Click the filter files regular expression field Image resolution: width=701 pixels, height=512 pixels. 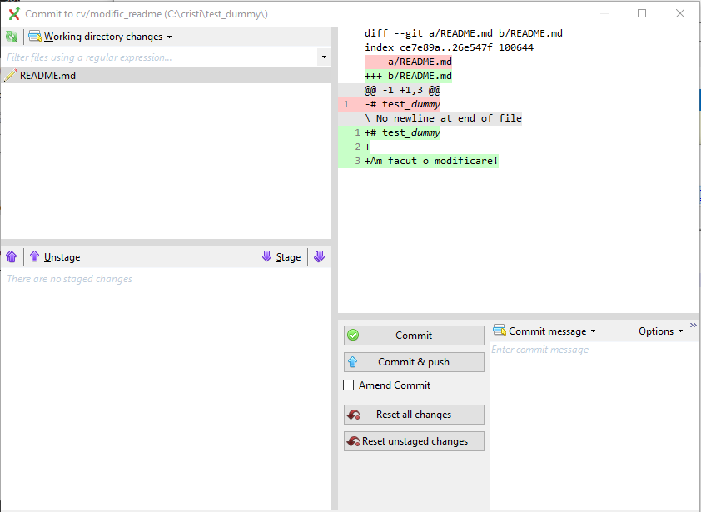click(158, 57)
